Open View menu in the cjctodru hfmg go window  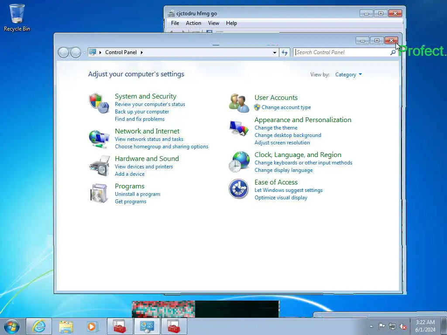coord(213,23)
